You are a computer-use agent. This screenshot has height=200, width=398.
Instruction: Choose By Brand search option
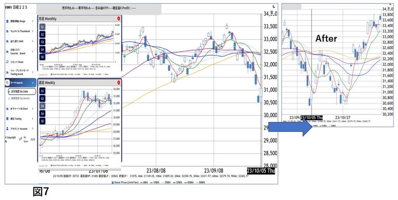[x=20, y=98]
